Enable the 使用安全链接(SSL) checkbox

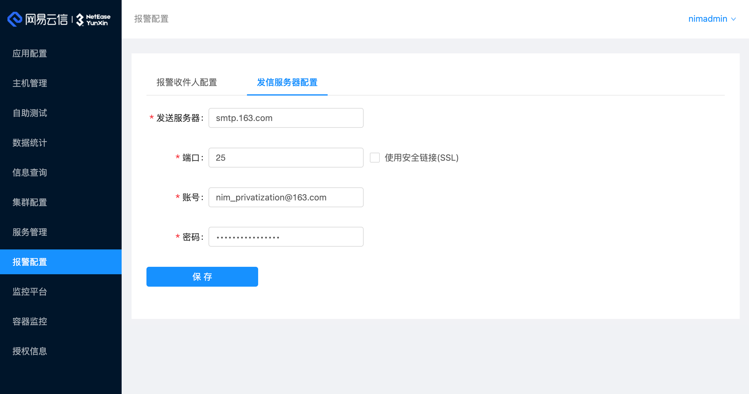point(375,158)
